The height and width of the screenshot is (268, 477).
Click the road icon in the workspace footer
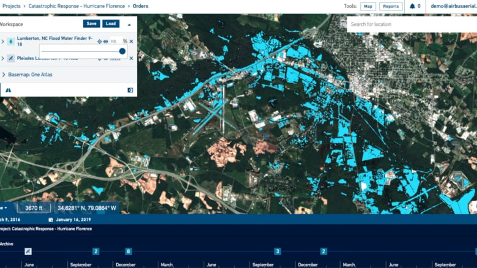tap(9, 90)
